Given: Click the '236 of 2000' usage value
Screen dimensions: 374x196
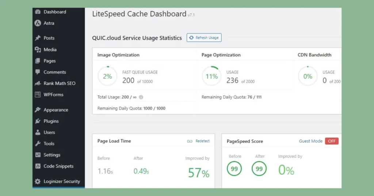Looking at the screenshot, I should point(240,81).
